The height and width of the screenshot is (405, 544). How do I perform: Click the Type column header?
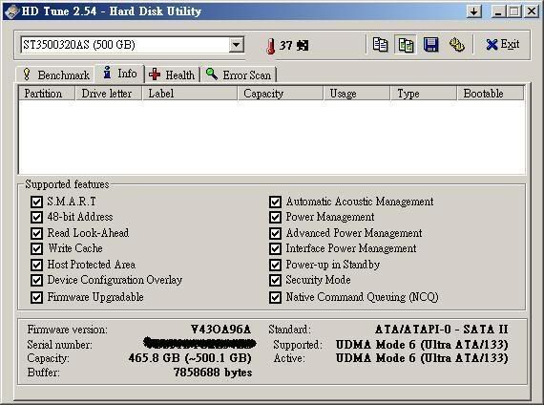click(x=424, y=94)
